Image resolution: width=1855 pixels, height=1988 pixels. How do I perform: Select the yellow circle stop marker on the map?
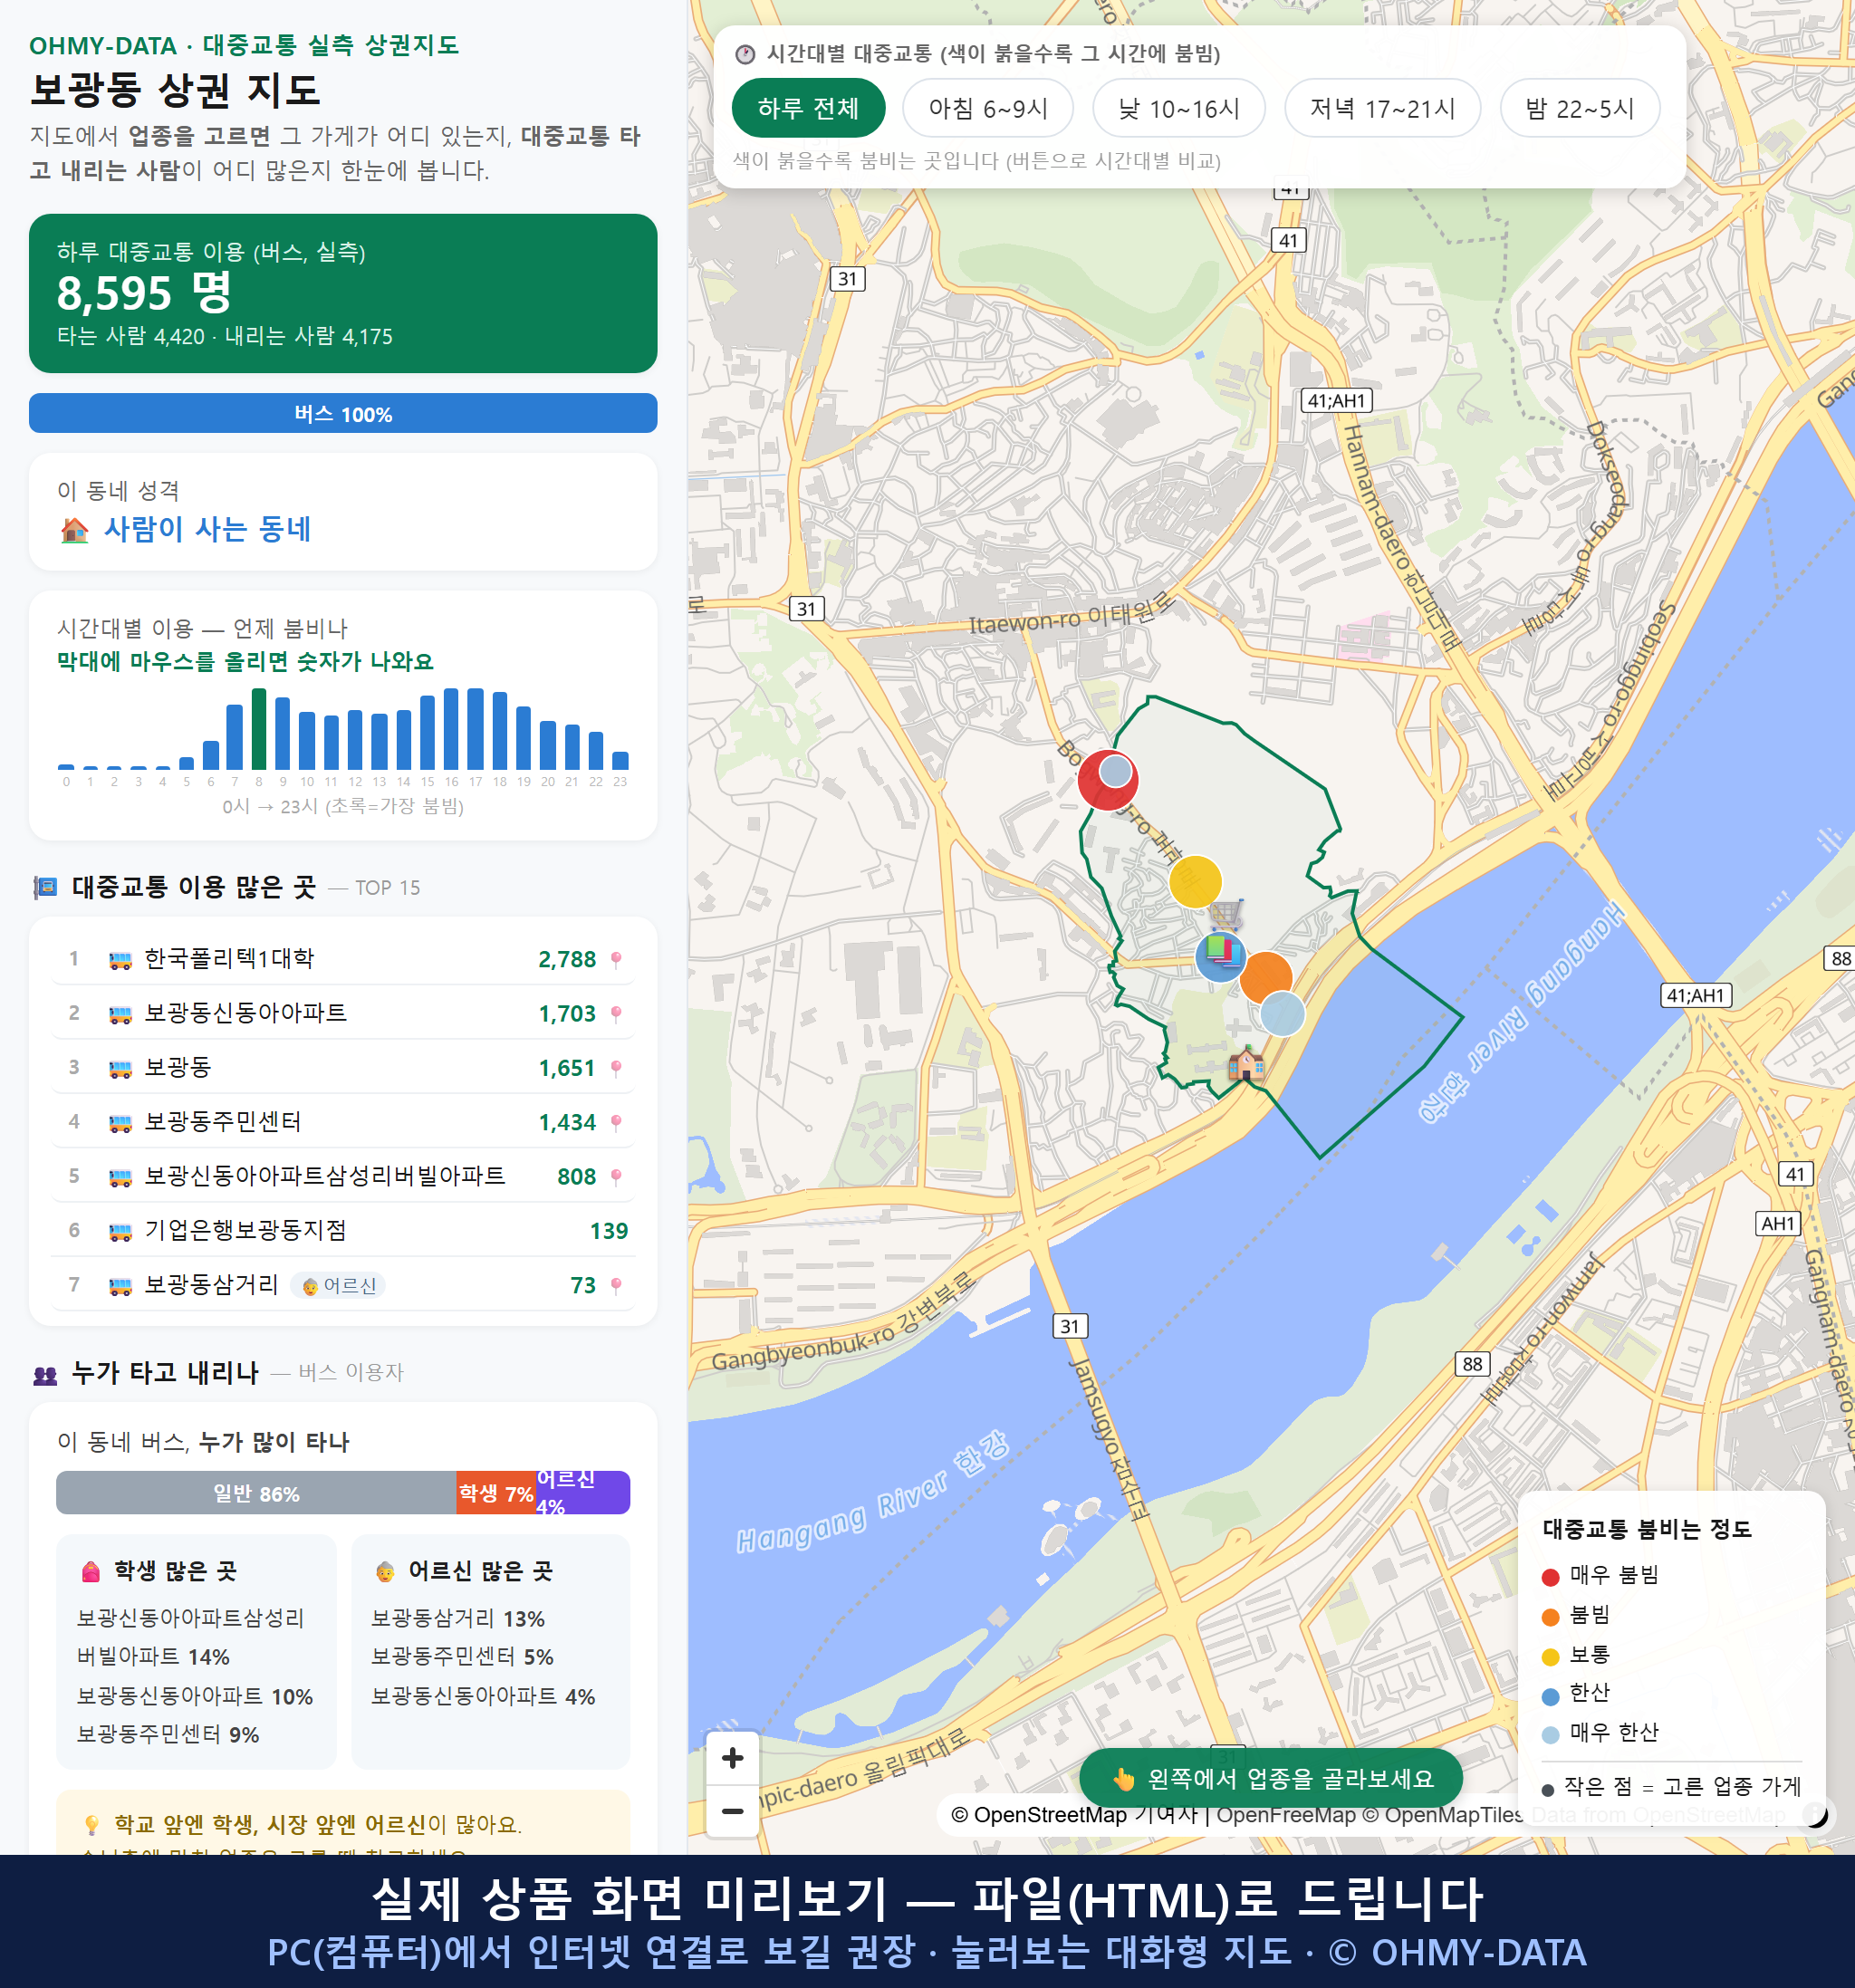pyautogui.click(x=1195, y=881)
